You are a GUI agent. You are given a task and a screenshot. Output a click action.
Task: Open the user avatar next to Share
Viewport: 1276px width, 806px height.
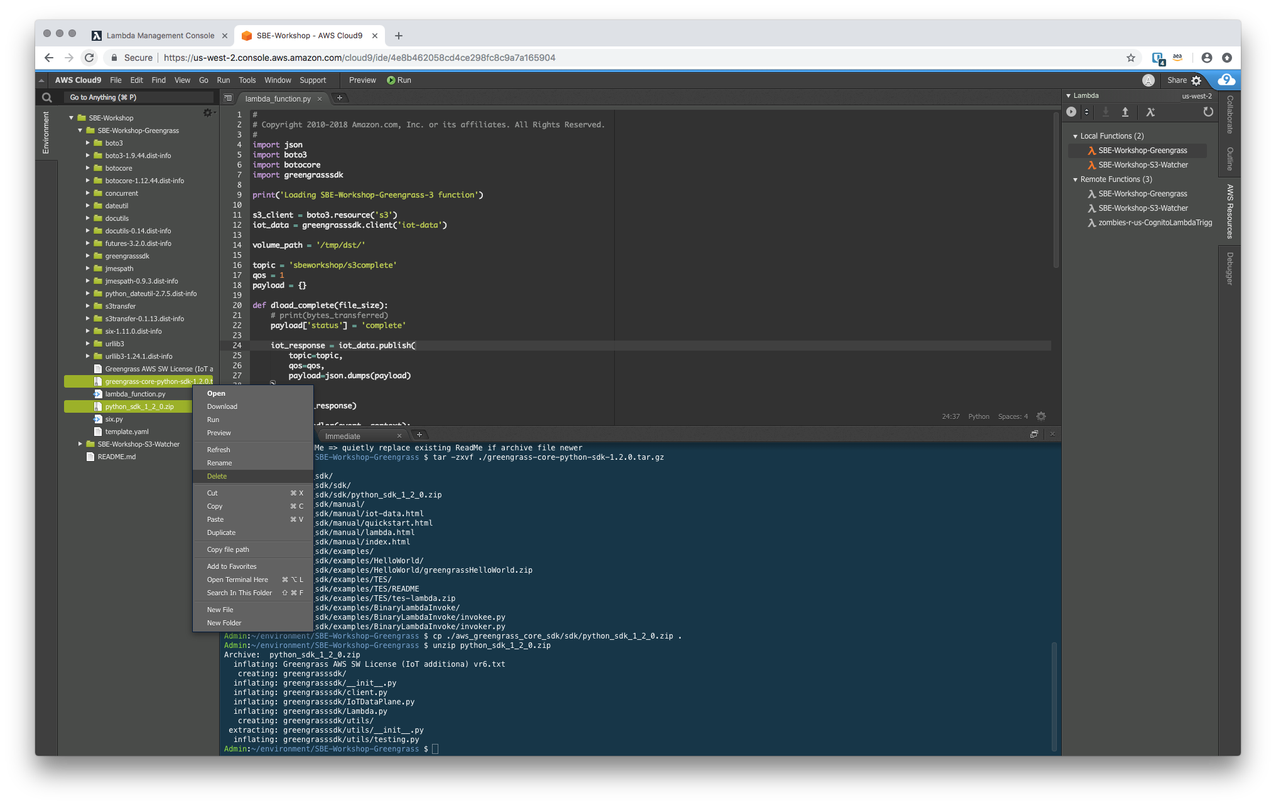[1149, 80]
